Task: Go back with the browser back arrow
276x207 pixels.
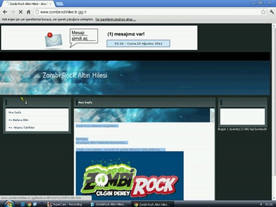Action: [5, 12]
